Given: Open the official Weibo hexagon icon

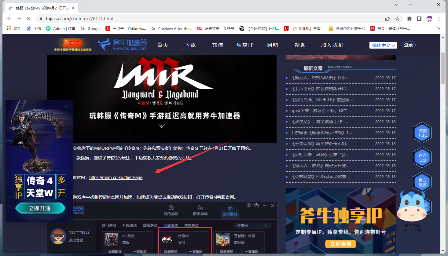Looking at the screenshot, I should point(422,182).
